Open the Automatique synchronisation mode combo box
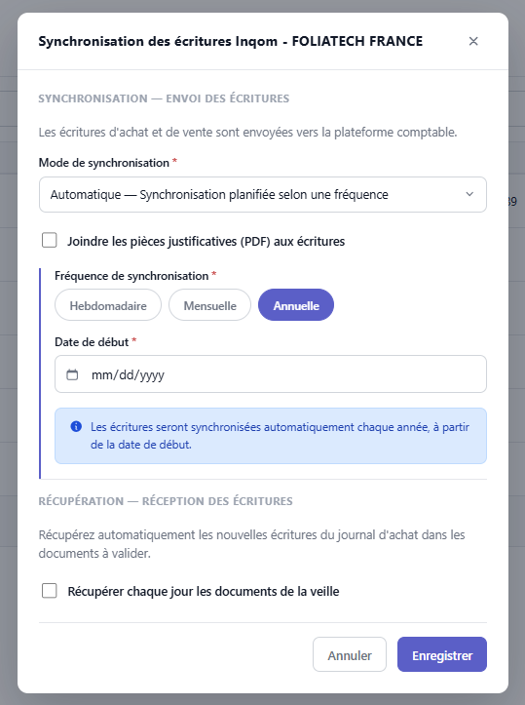 (263, 194)
